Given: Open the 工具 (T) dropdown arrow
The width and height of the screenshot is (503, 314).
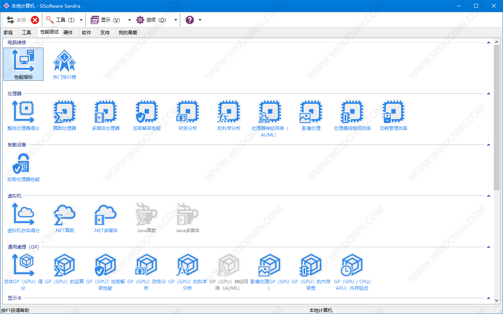Looking at the screenshot, I should (x=81, y=20).
